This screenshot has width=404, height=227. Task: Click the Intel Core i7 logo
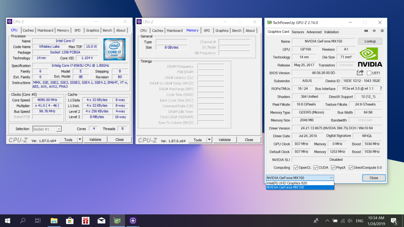coord(114,49)
